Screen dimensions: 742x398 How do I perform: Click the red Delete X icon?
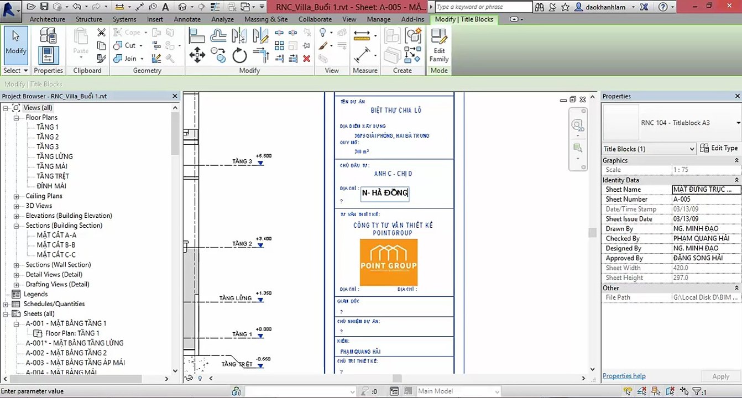pos(306,59)
